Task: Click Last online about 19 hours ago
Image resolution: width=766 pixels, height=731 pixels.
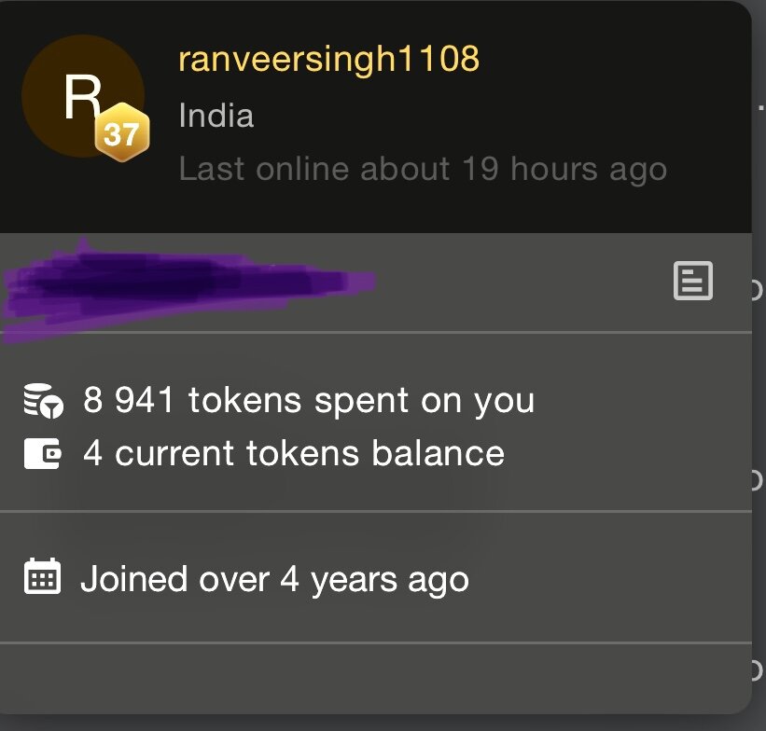Action: 423,170
